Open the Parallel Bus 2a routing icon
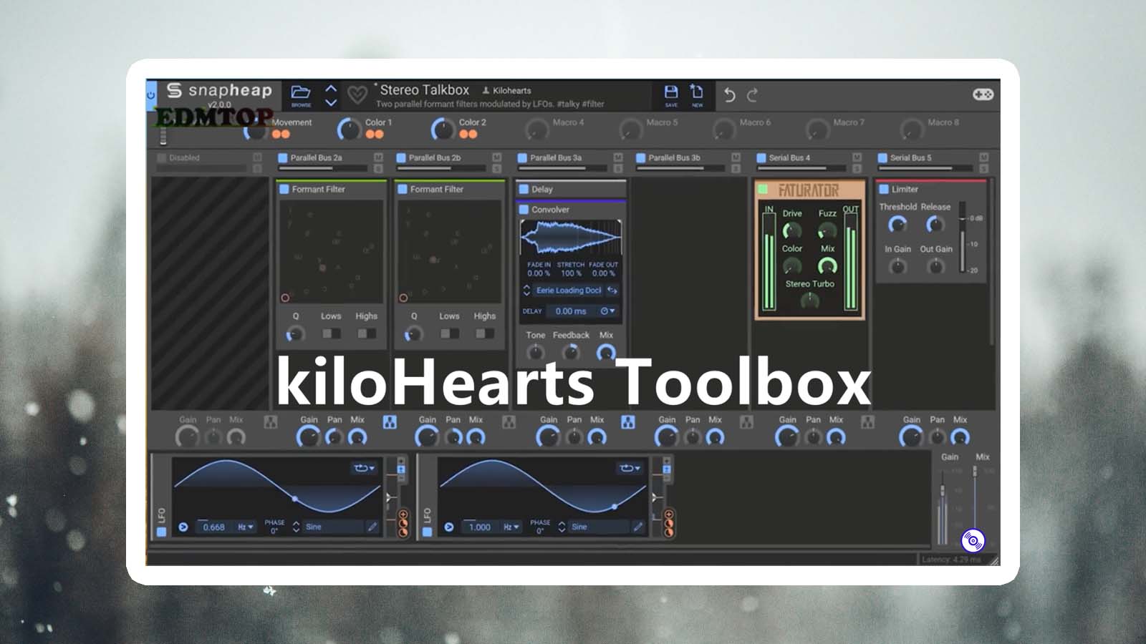Image resolution: width=1146 pixels, height=644 pixels. pyautogui.click(x=390, y=422)
